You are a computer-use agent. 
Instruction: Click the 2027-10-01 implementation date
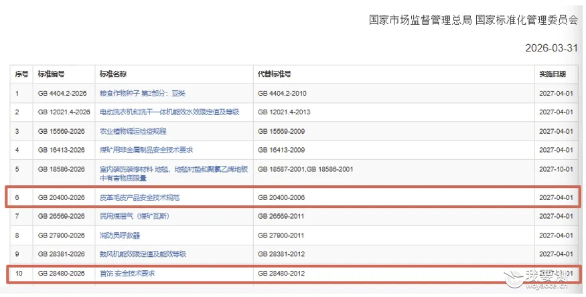(556, 169)
